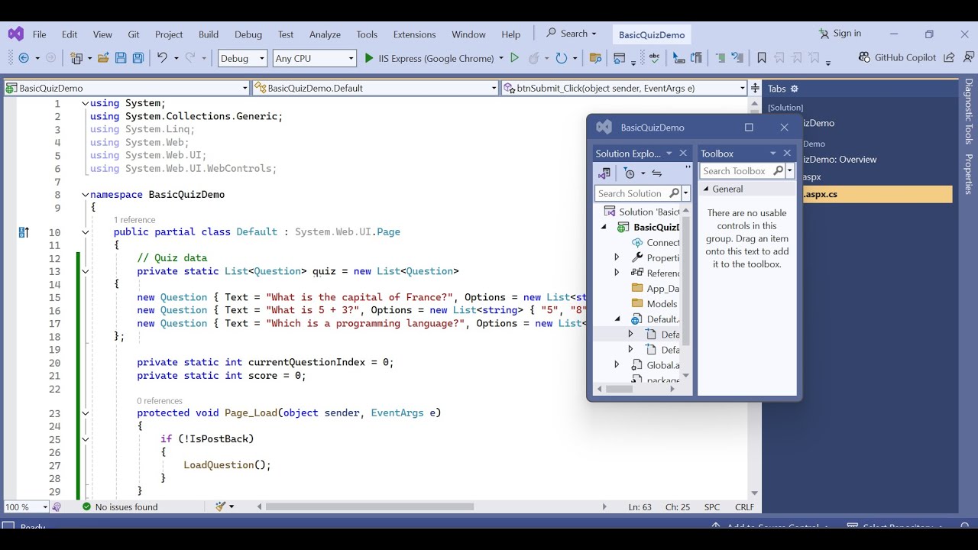Expand the Properties node in Solution Explorer
This screenshot has height=550, width=978.
click(x=617, y=257)
